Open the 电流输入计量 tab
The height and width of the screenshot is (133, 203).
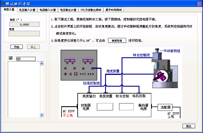click(47, 10)
